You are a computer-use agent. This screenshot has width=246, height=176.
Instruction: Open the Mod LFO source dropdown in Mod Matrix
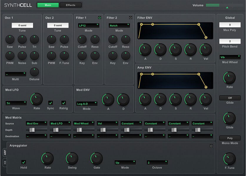click(60, 123)
